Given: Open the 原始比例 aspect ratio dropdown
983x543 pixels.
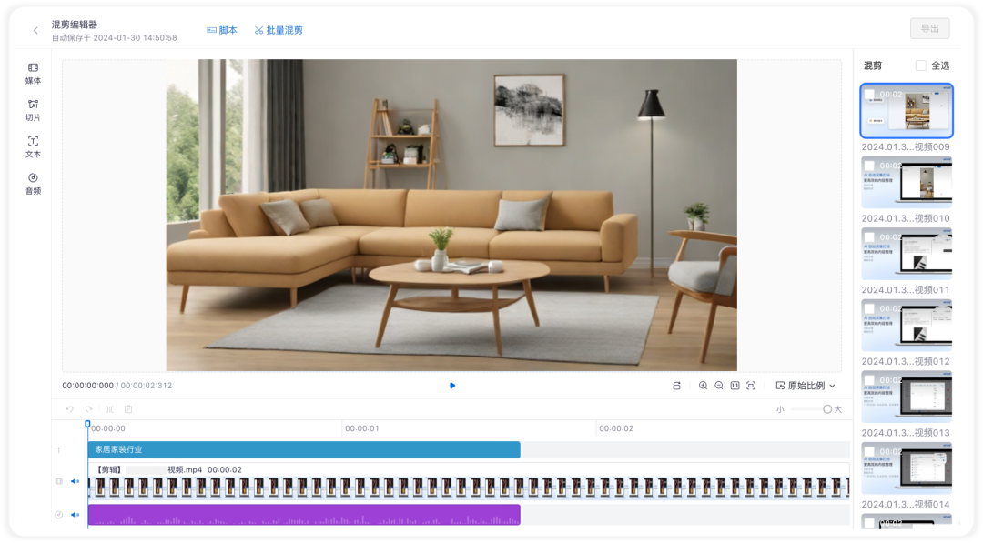Looking at the screenshot, I should (x=806, y=386).
